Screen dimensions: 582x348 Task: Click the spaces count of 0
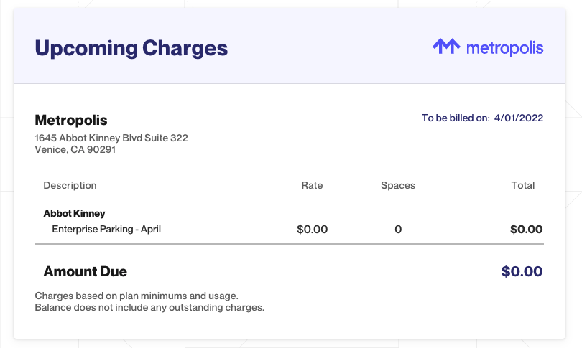click(x=398, y=230)
